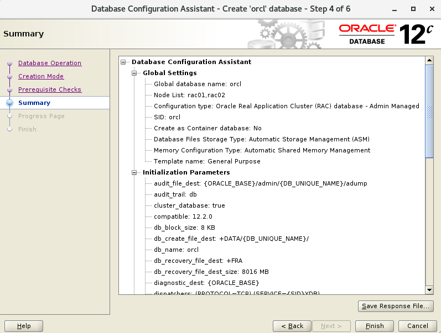This screenshot has height=333, width=441.
Task: Open the Creation Mode step
Action: tap(41, 76)
